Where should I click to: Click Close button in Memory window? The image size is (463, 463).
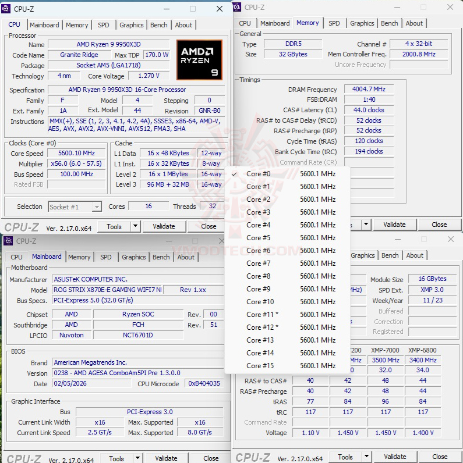(439, 225)
